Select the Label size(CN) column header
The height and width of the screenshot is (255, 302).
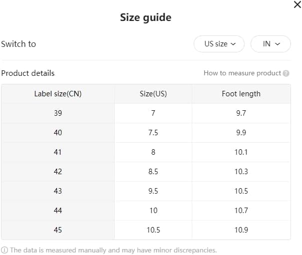tap(58, 94)
